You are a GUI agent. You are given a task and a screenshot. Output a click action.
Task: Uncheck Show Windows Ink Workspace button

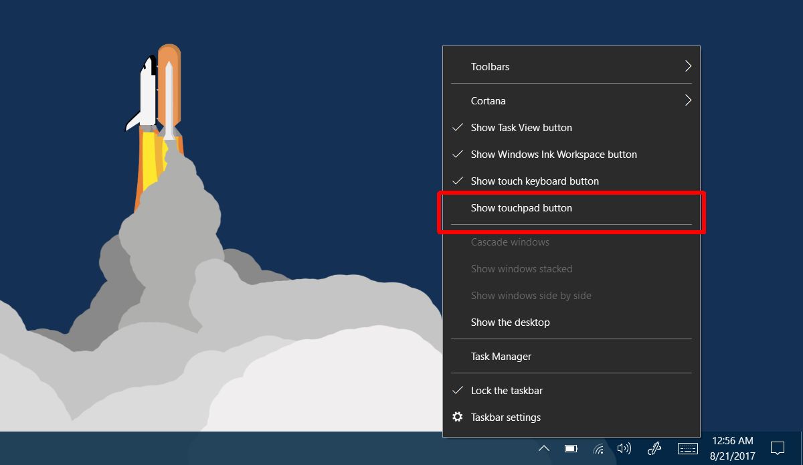point(571,155)
